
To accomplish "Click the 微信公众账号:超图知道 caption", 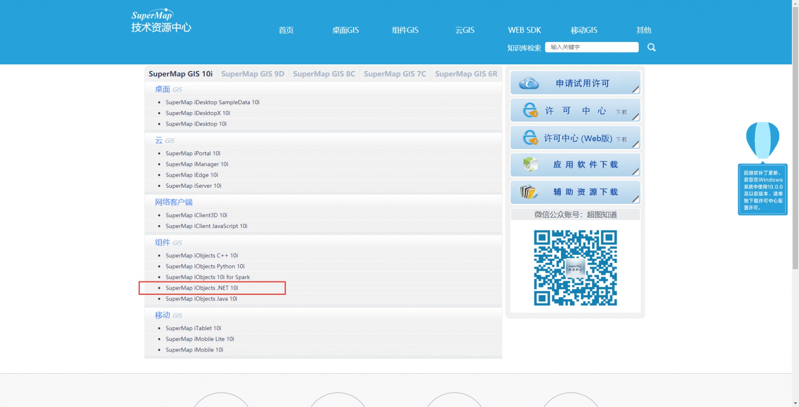I will 575,215.
